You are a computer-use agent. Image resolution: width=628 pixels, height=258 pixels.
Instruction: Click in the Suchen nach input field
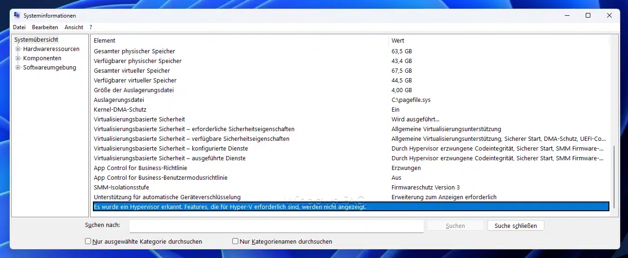[x=276, y=226]
